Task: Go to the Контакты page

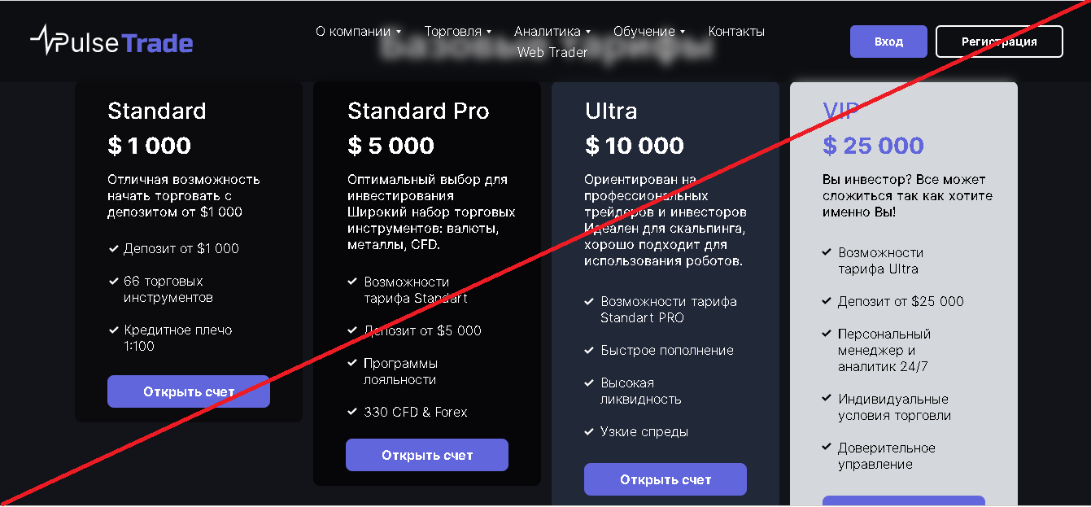Action: (736, 32)
